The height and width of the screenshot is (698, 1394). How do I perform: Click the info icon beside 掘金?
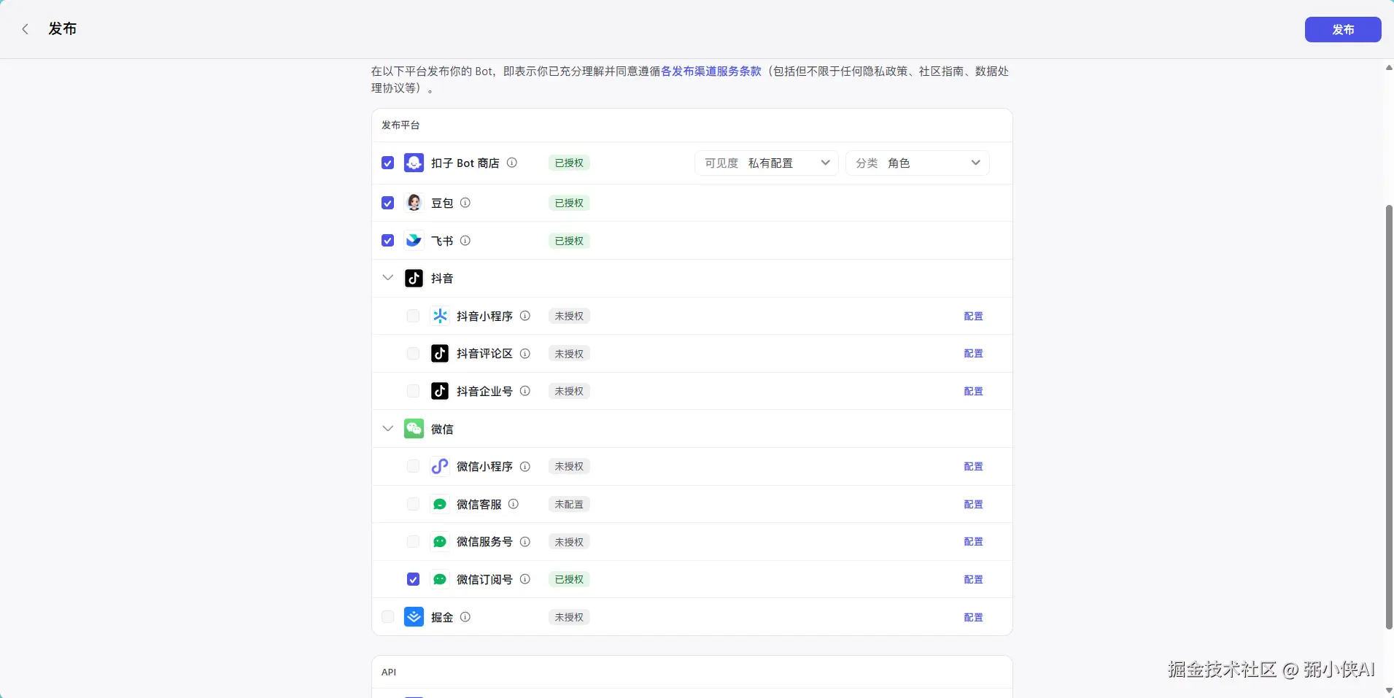coord(465,617)
